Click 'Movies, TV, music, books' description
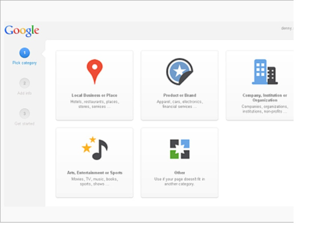 tap(95, 181)
